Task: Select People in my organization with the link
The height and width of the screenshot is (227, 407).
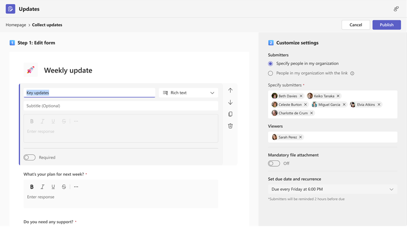Action: pos(270,73)
